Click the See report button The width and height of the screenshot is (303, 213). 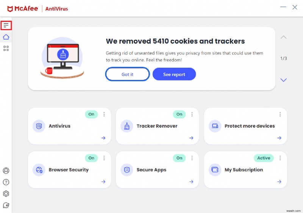tap(174, 74)
